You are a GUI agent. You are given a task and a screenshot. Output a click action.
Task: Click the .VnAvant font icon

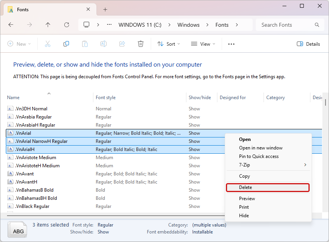(10, 174)
